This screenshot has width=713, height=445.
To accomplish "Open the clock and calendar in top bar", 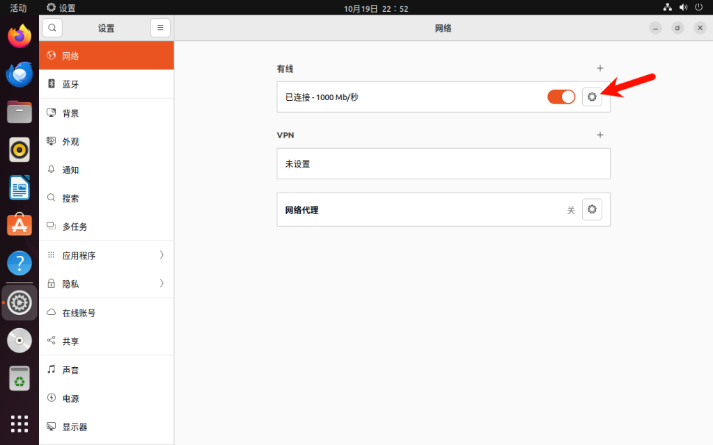I will coord(376,8).
